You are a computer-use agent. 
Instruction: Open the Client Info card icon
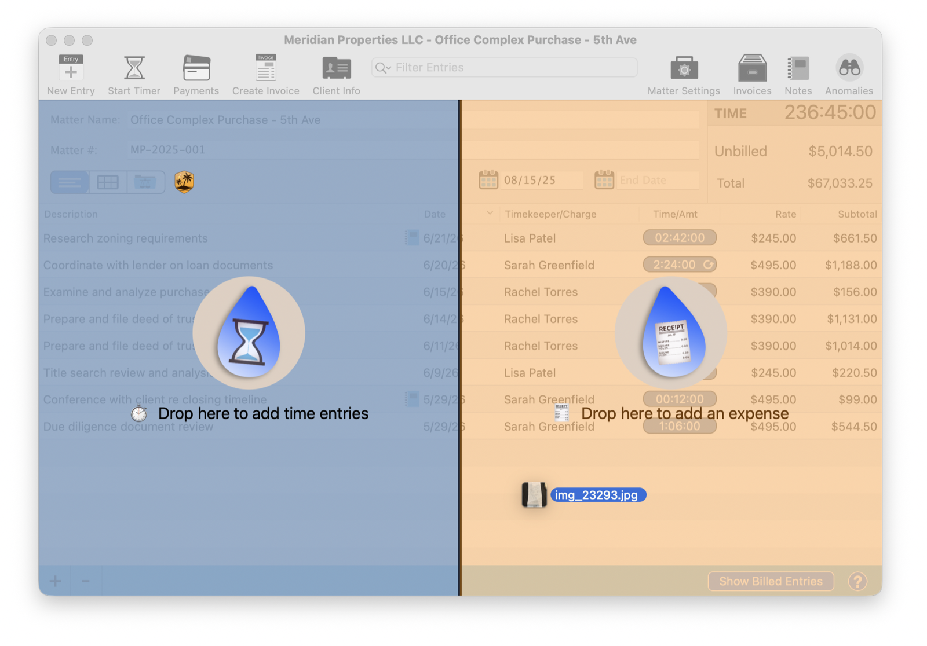337,68
